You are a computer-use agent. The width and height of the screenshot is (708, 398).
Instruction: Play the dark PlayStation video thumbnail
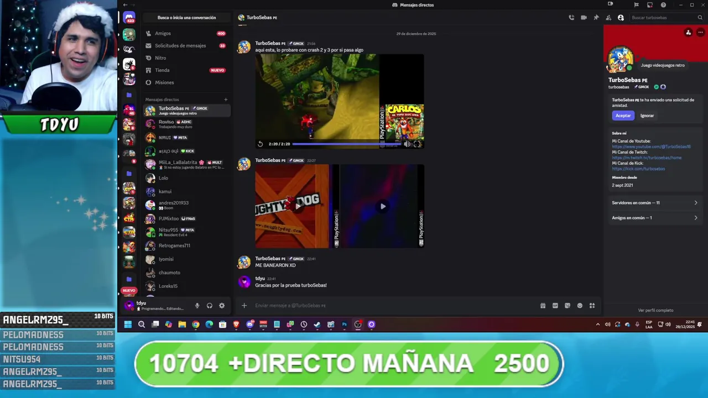click(x=382, y=206)
